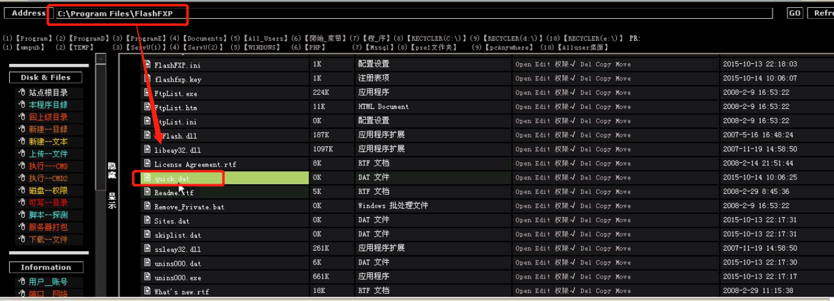Toggle the 隐藏 (hide) sidebar control

point(112,170)
